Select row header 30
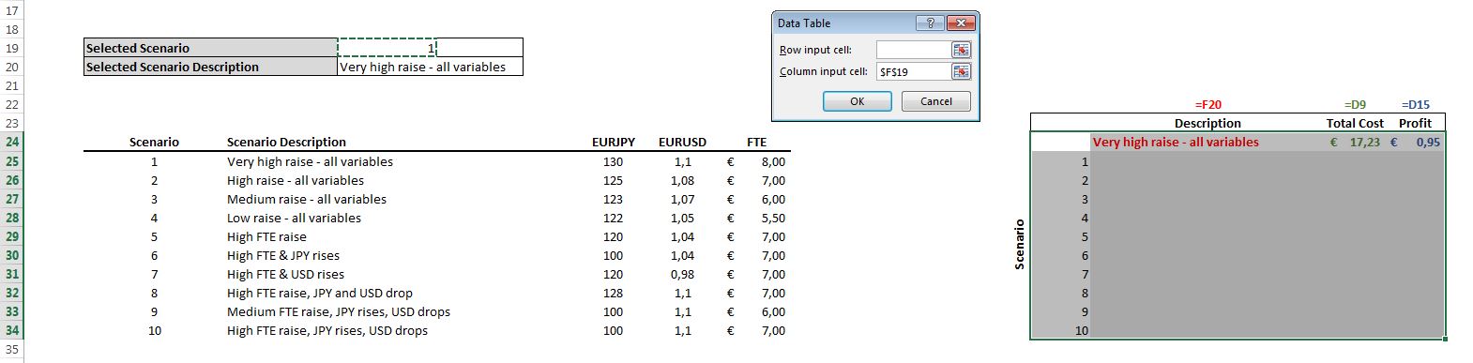The image size is (1473, 363). click(11, 255)
